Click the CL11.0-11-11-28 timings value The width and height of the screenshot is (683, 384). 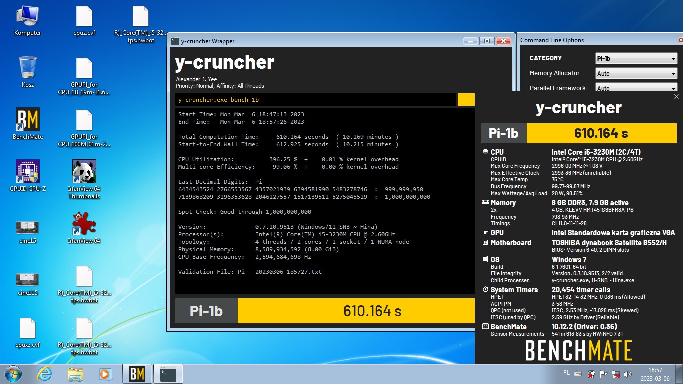coord(569,223)
